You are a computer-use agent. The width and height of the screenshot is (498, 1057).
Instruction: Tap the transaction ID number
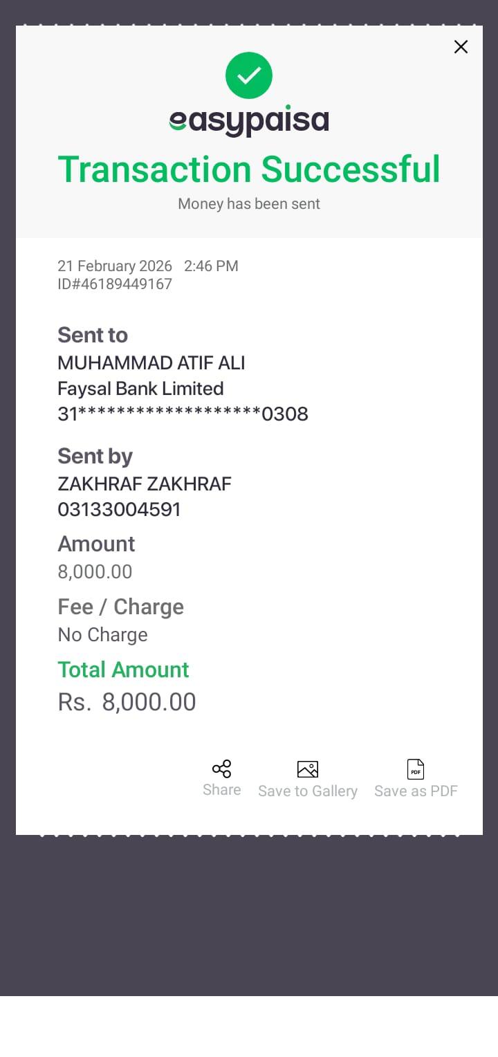click(x=115, y=284)
